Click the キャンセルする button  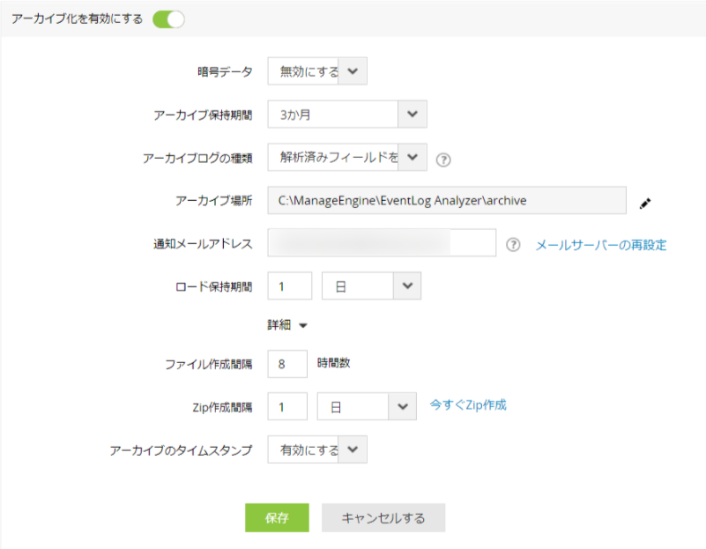click(x=383, y=518)
